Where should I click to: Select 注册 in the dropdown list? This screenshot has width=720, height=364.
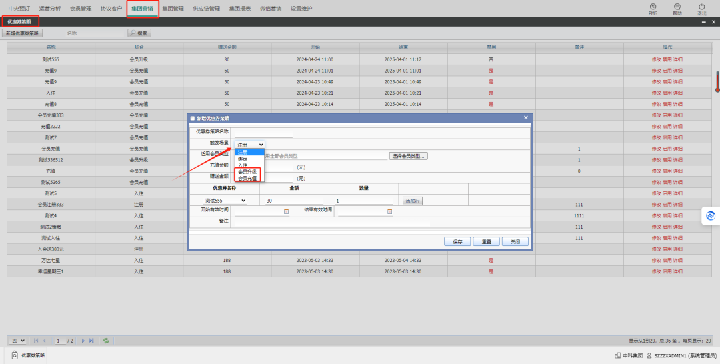tap(250, 152)
